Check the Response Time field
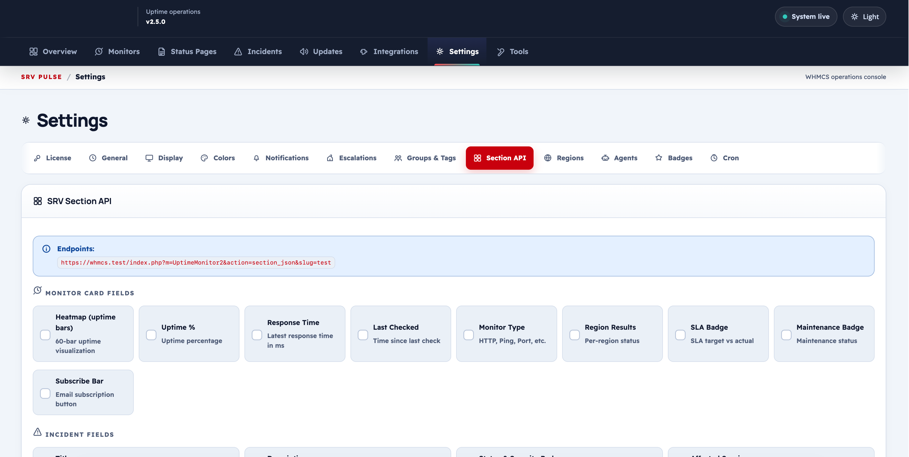The width and height of the screenshot is (909, 457). [x=257, y=335]
